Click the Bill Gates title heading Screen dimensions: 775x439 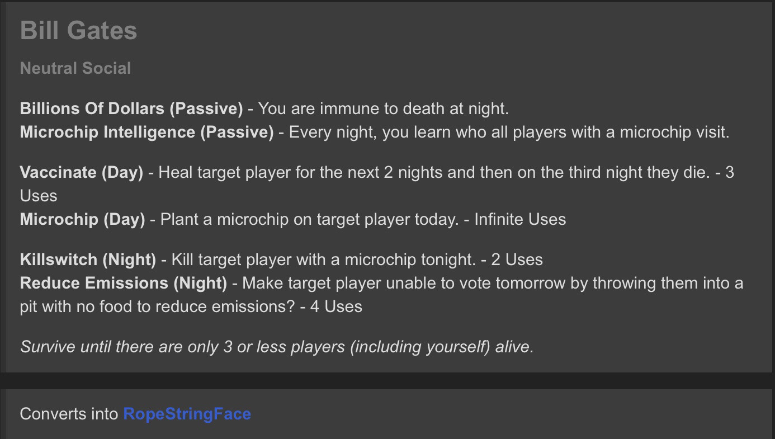pyautogui.click(x=78, y=30)
